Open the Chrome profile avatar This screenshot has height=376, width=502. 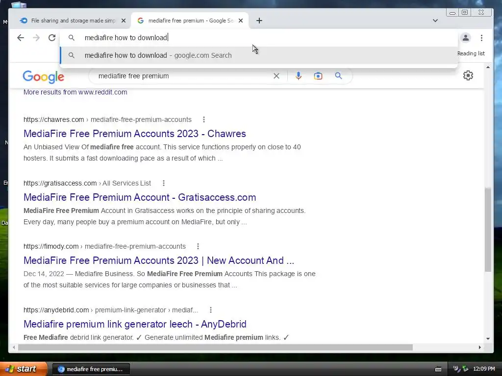coord(466,38)
